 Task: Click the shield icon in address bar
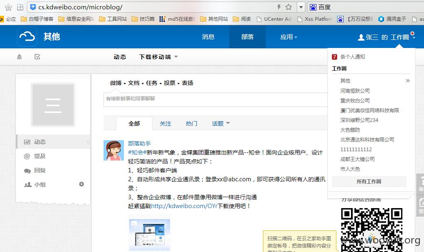click(33, 7)
